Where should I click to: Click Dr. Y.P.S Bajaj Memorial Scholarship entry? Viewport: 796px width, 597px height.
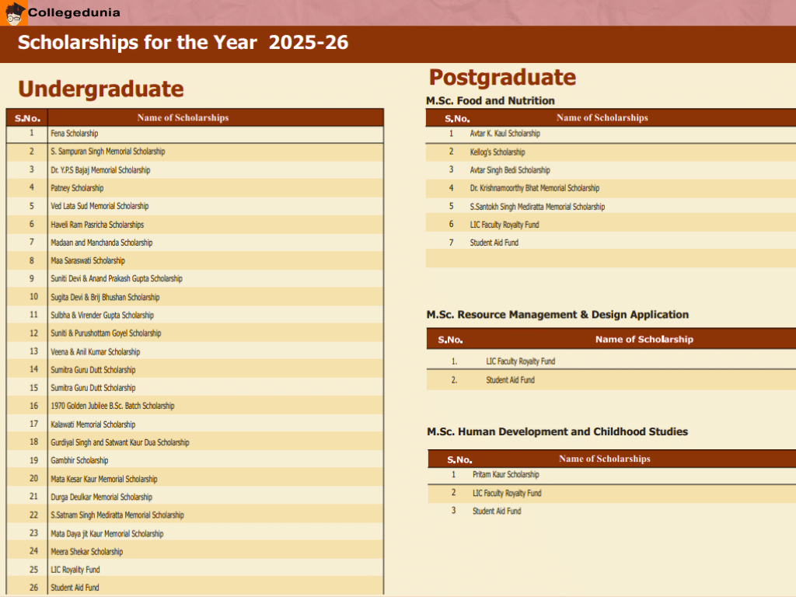(x=100, y=170)
